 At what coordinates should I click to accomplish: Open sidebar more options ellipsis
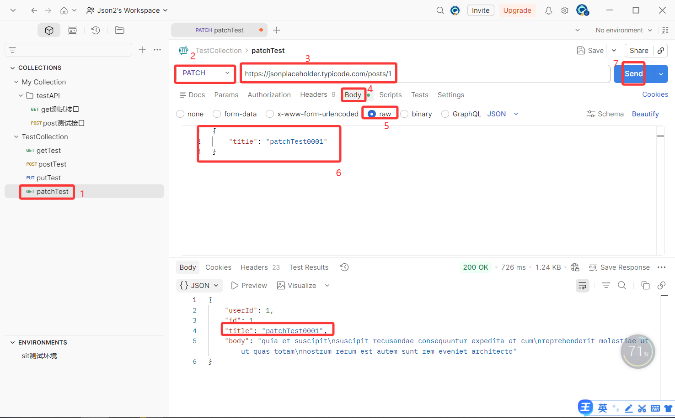(157, 50)
